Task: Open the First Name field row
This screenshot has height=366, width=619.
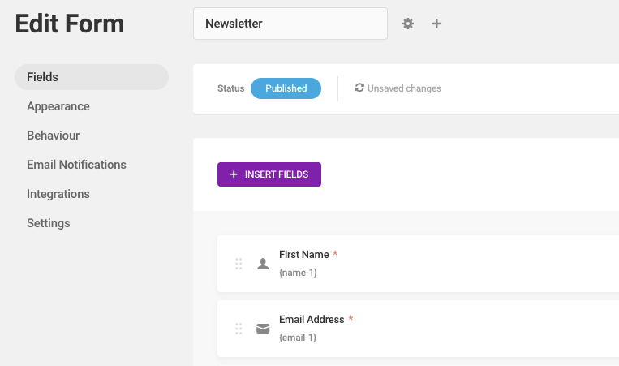Action: 418,264
